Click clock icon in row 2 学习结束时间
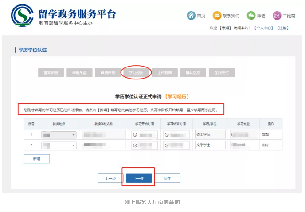The image size is (305, 212). [167, 145]
